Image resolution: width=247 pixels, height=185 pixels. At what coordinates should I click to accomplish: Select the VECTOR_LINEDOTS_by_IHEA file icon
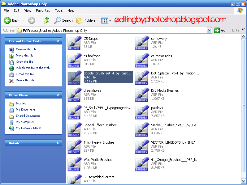142,147
